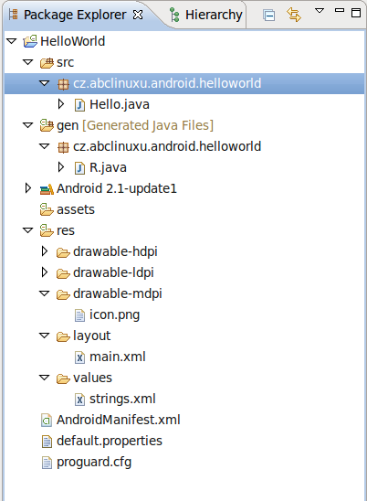The width and height of the screenshot is (367, 501).
Task: Expand Android 2.1-update1 library
Action: 27,188
